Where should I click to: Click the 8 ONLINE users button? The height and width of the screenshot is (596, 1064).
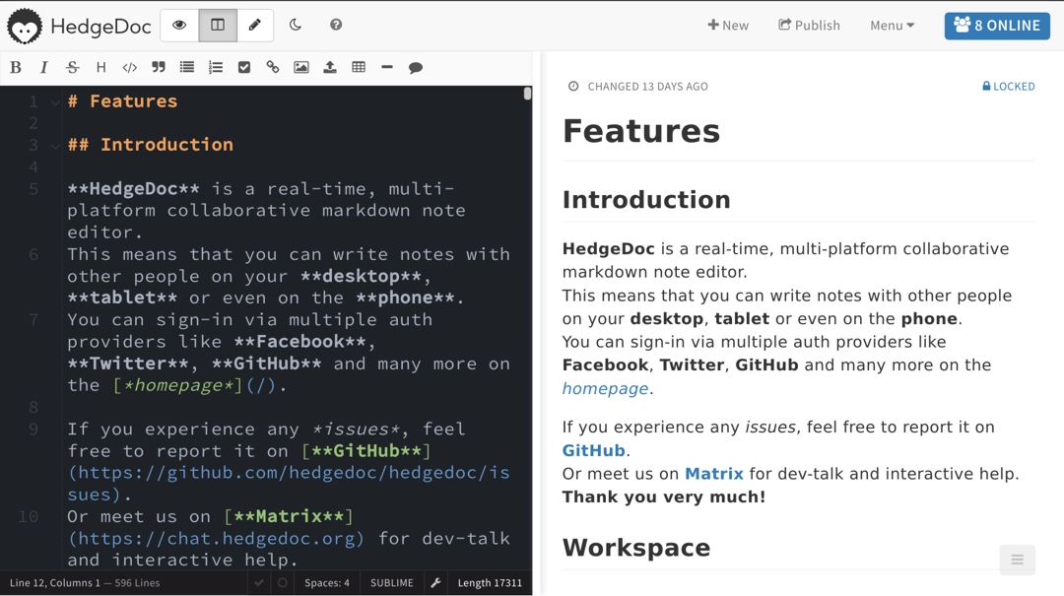click(x=997, y=25)
